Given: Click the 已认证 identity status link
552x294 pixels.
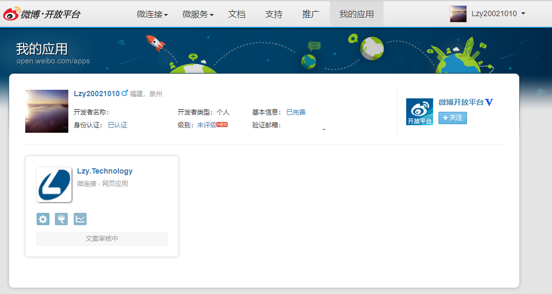Looking at the screenshot, I should [x=118, y=125].
